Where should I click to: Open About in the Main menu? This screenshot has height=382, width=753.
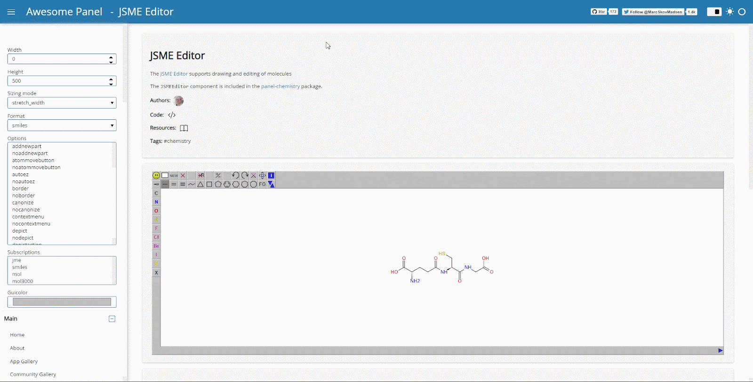[x=17, y=348]
